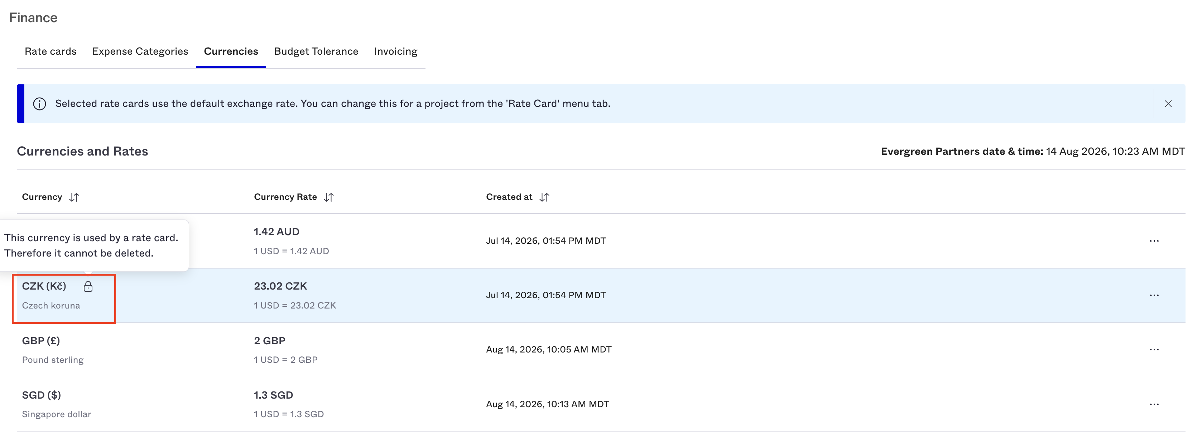Switch to Rate cards tab
Viewport: 1202px width, 434px height.
pyautogui.click(x=51, y=51)
